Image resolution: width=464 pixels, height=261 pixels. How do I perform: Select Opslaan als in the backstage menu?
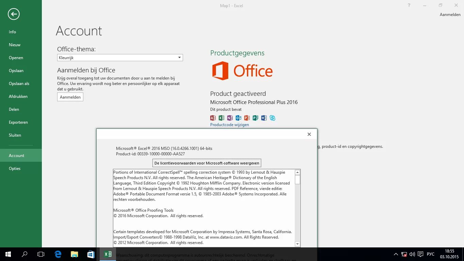click(21, 84)
